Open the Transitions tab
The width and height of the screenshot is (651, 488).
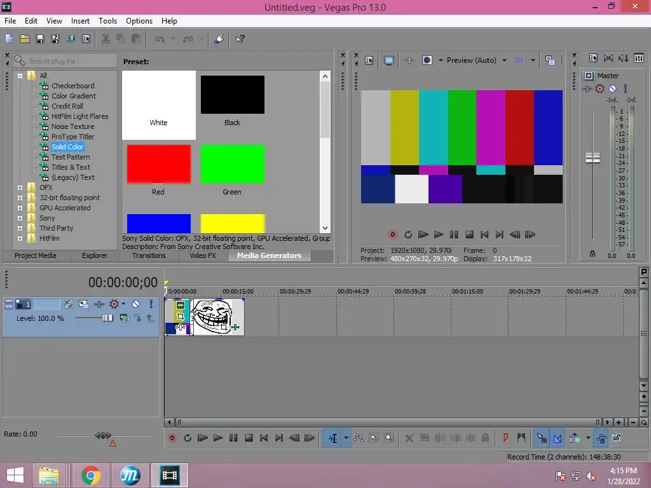(149, 255)
